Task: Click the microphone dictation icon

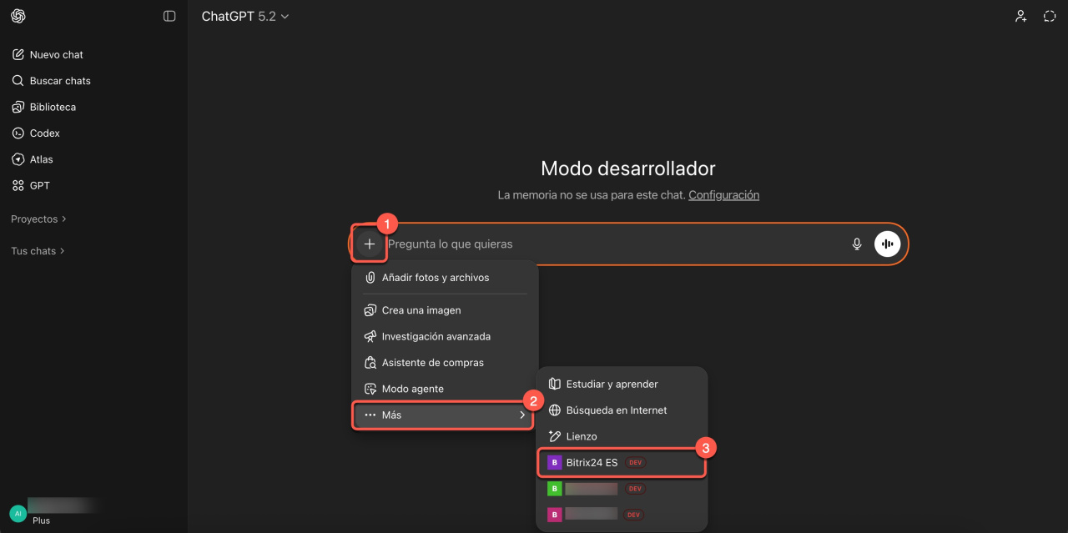Action: click(x=856, y=244)
